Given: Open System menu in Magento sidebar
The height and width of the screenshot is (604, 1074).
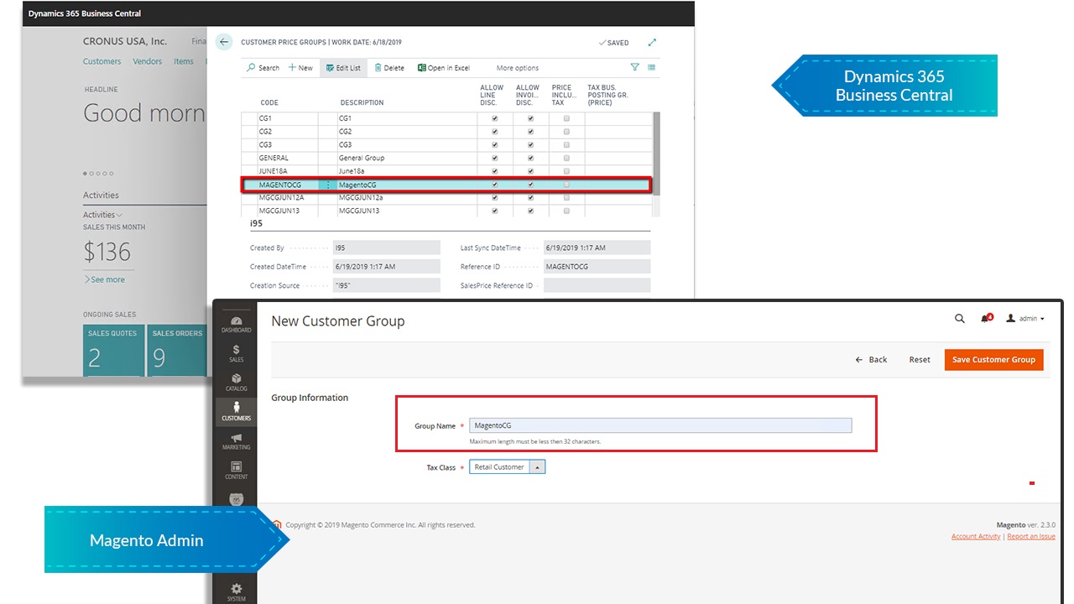Looking at the screenshot, I should point(237,591).
